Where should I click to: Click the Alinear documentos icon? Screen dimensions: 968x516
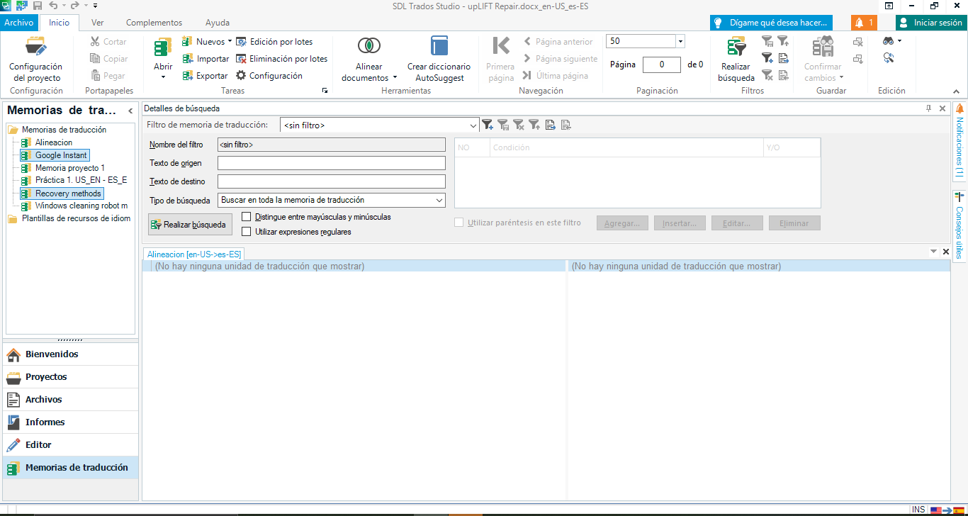[368, 47]
